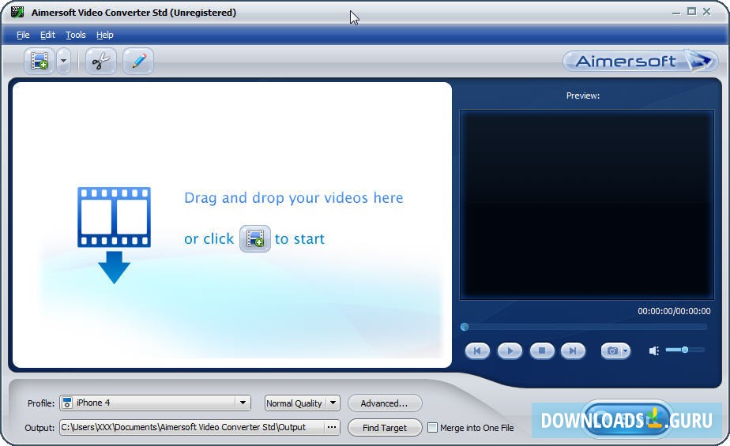Open the Edit menu
The height and width of the screenshot is (446, 730).
[47, 35]
